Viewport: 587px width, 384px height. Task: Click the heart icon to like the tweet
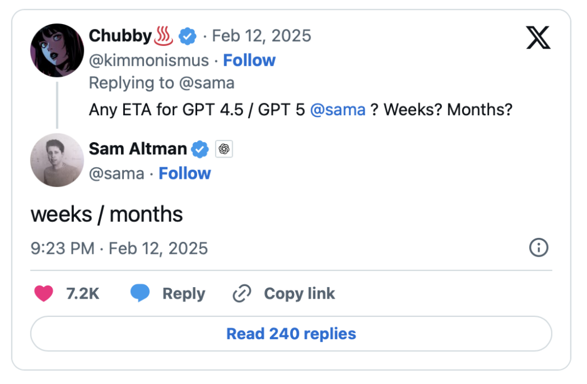tap(44, 294)
